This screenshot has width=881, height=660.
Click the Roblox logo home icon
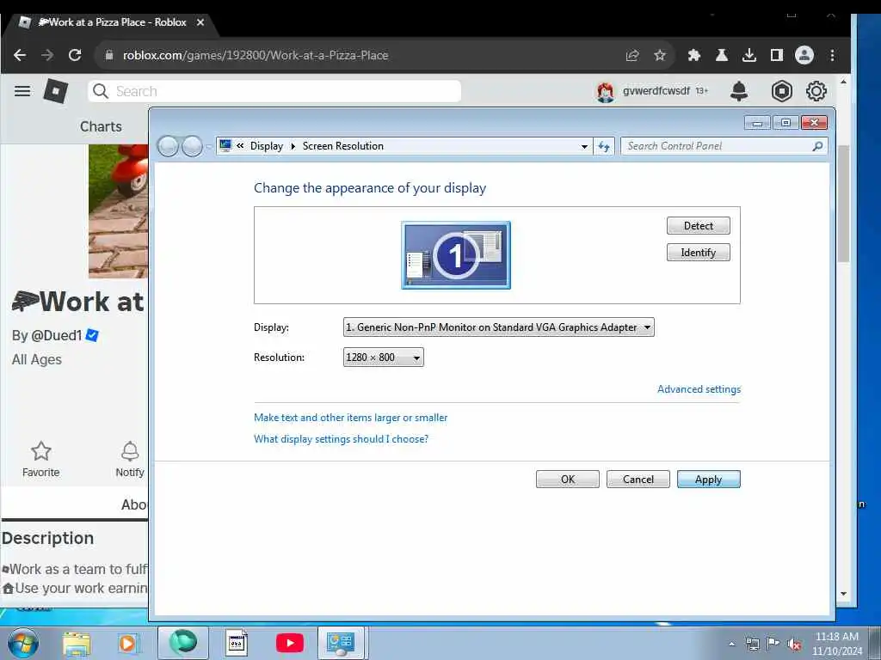(56, 91)
